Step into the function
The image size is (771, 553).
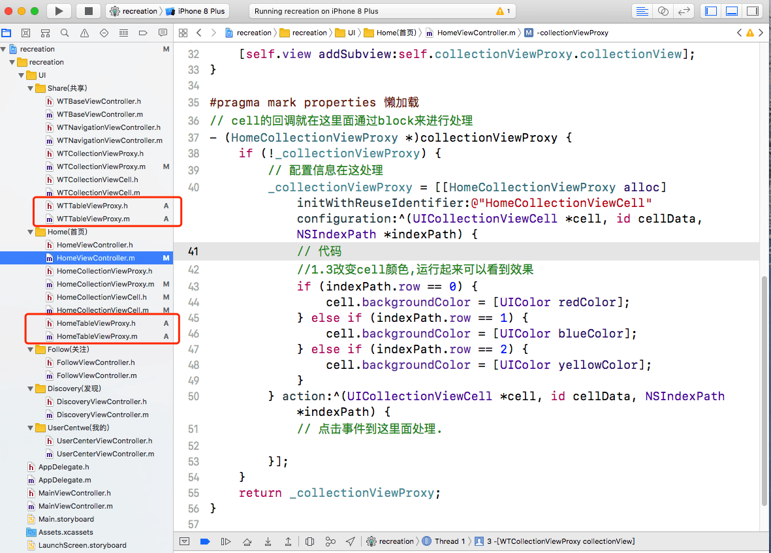tap(268, 541)
